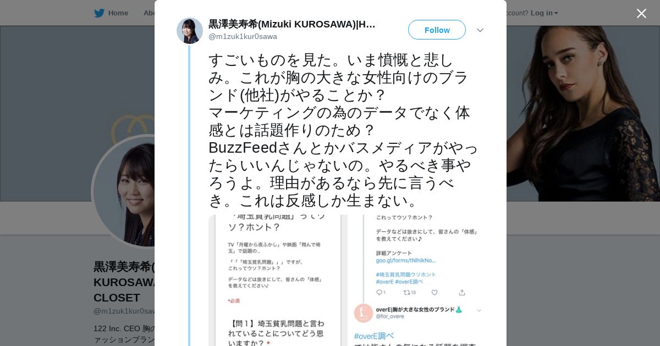Click the Twitter bird Home icon

pyautogui.click(x=99, y=13)
